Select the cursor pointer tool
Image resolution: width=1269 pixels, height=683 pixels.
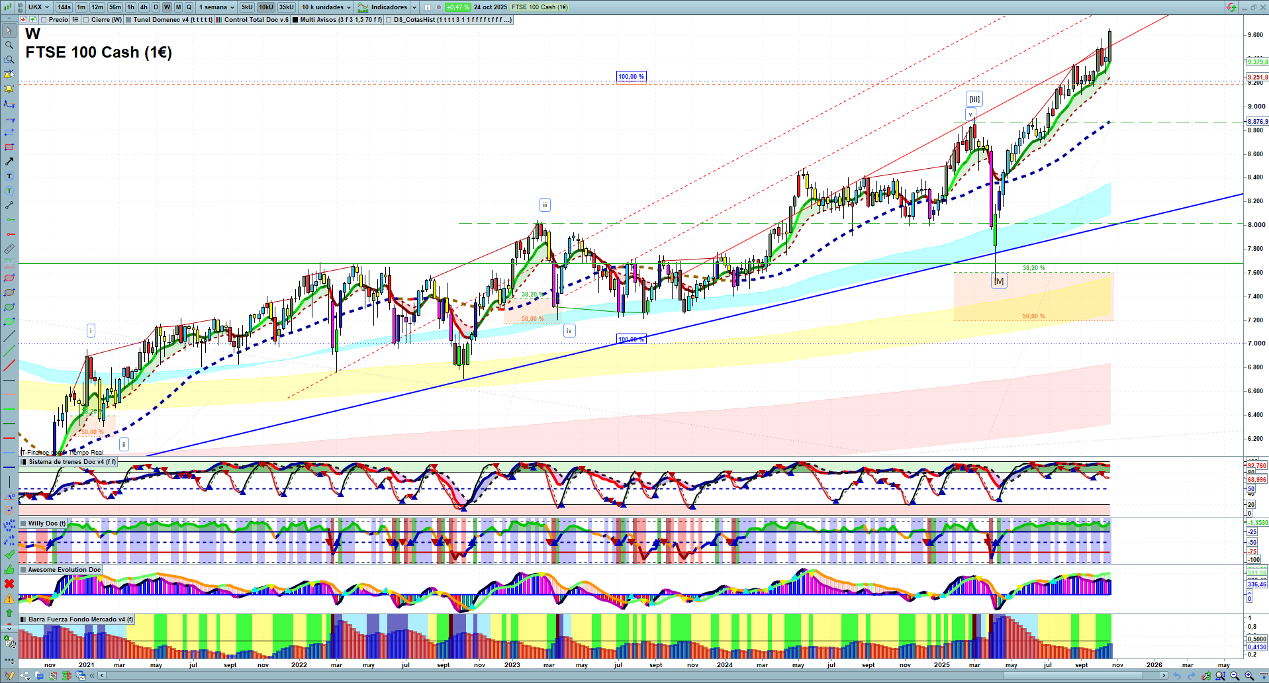pos(9,30)
